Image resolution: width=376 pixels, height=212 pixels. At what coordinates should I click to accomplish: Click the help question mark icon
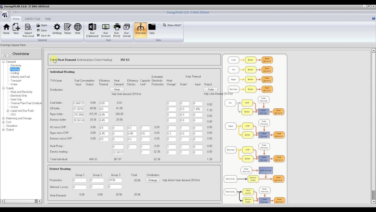373,19
